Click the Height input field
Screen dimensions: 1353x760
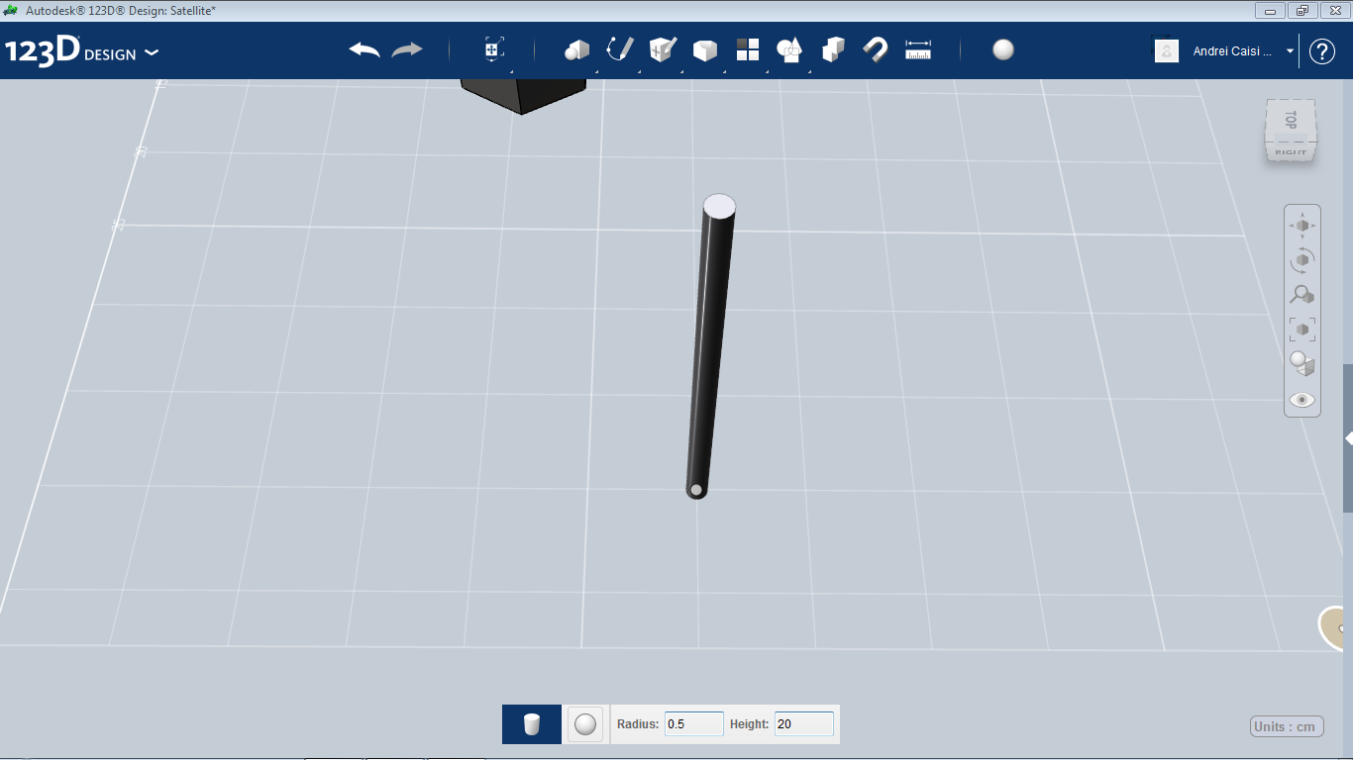pos(804,724)
